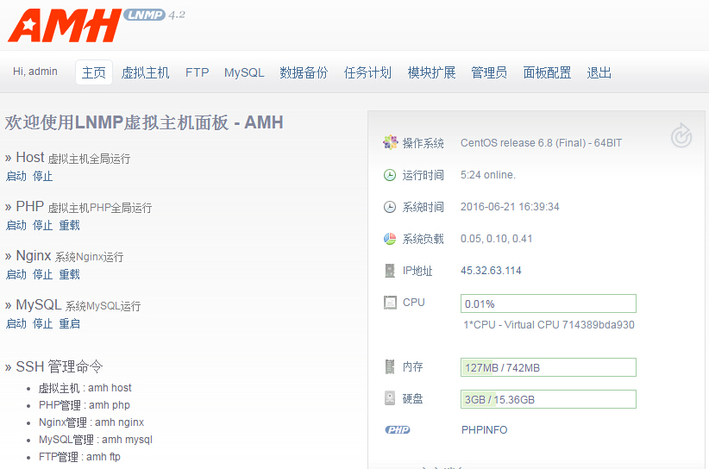Click the PHP logo icon
Screen dimensions: 709x469
point(398,429)
